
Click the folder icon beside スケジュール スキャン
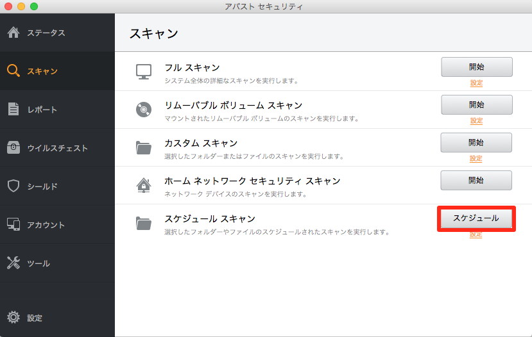click(144, 223)
